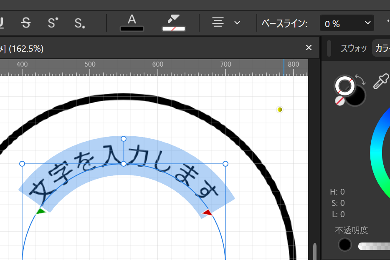This screenshot has width=390, height=260.
Task: Open the ベースライン percentage dropdown
Action: pyautogui.click(x=367, y=23)
